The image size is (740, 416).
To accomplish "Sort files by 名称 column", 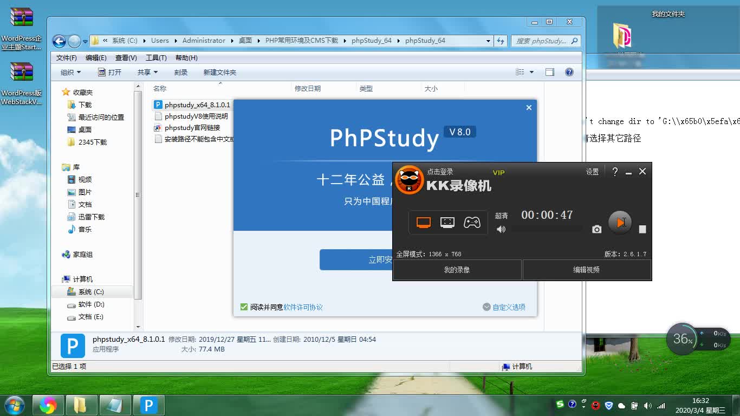I will (160, 89).
